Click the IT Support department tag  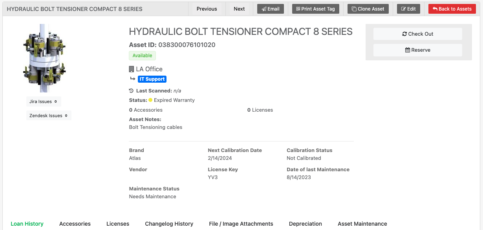point(152,79)
